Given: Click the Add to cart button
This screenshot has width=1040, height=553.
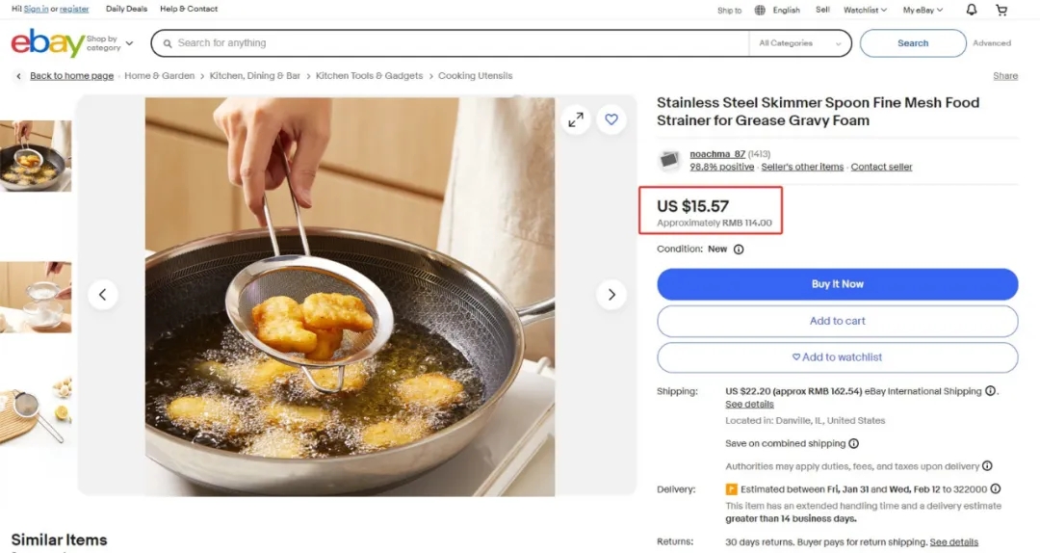Looking at the screenshot, I should (837, 321).
